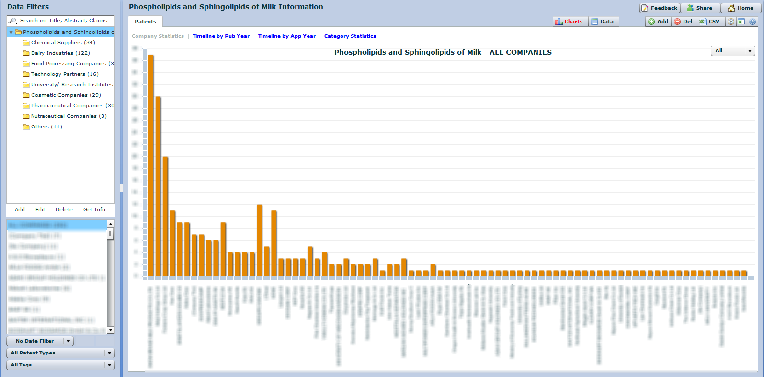Click the green Add button
This screenshot has width=764, height=377.
tap(658, 22)
